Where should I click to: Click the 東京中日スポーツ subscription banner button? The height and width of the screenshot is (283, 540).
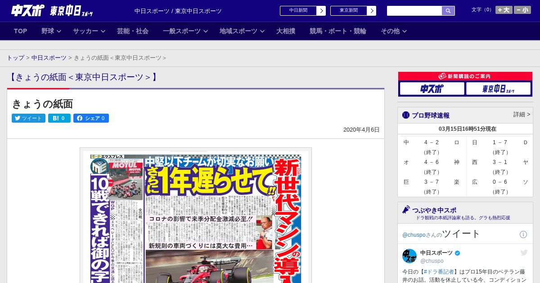point(498,89)
